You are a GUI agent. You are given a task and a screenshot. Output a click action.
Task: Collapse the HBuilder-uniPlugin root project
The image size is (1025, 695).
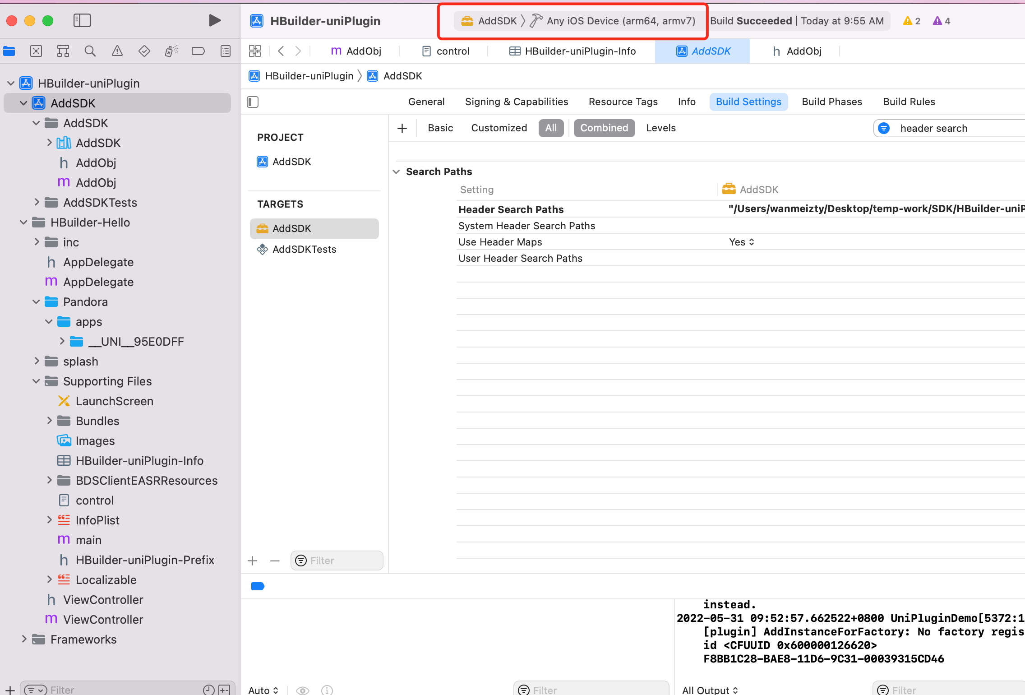coord(11,83)
